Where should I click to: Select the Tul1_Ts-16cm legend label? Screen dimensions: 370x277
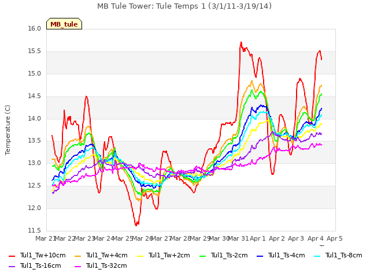coord(40,265)
